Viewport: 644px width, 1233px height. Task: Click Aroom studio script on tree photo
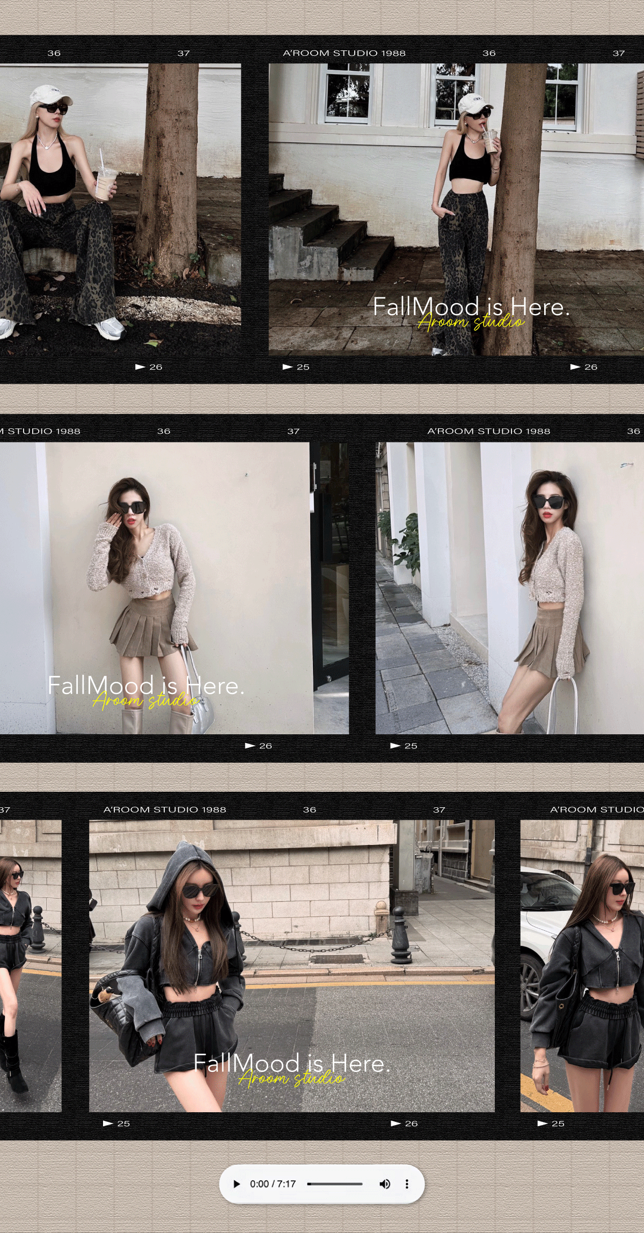coord(471,322)
